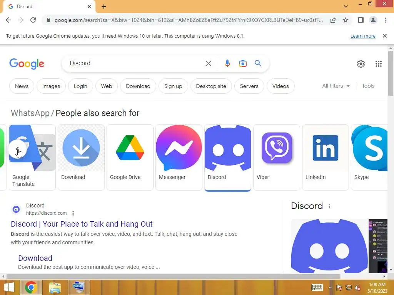394x295 pixels.
Task: Open Google Translate carousel card
Action: tap(32, 157)
